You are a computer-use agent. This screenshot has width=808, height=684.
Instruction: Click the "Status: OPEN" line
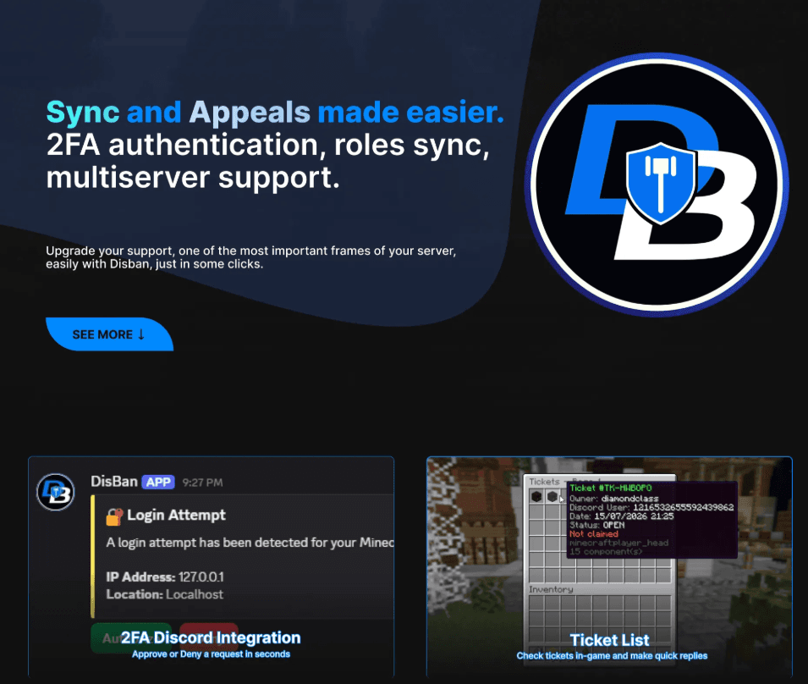coord(596,525)
